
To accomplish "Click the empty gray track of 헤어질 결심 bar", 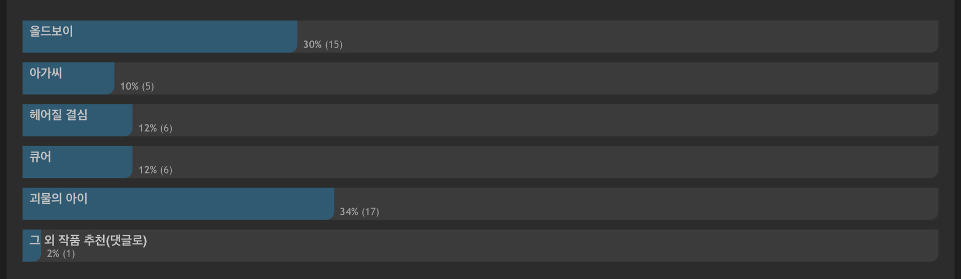I will [535, 120].
